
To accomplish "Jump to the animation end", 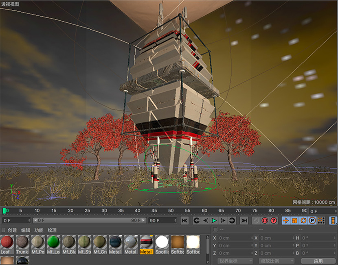I will click(x=244, y=220).
